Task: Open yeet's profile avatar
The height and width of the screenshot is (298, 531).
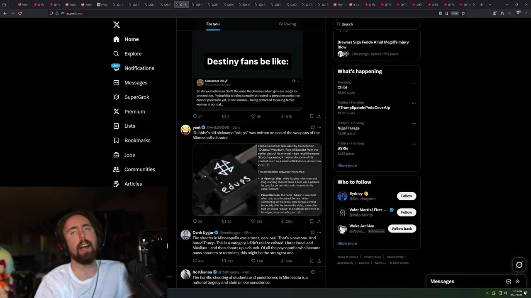Action: 185,130
